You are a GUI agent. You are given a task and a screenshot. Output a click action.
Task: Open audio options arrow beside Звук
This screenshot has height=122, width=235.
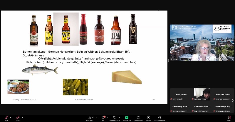pyautogui.click(x=10, y=118)
